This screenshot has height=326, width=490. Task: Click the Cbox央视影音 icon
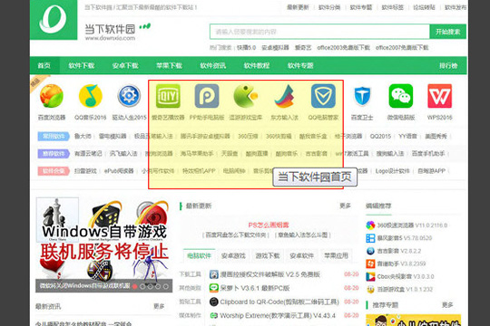point(370,277)
